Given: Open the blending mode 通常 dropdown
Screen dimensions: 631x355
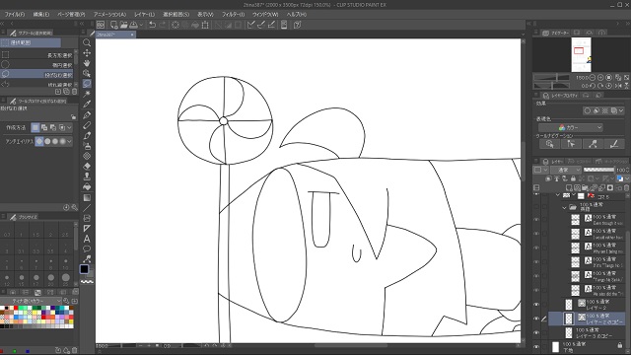Looking at the screenshot, I should click(566, 170).
